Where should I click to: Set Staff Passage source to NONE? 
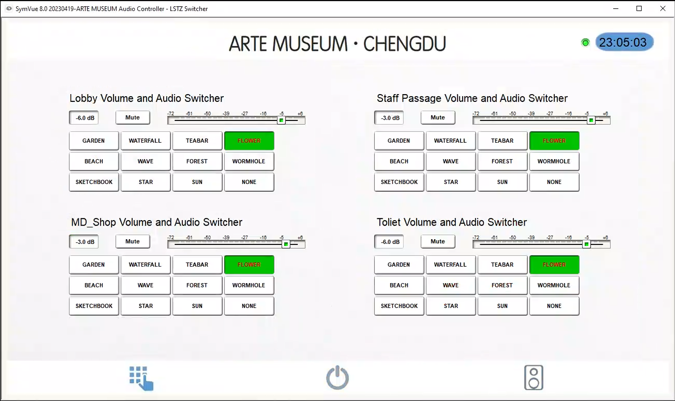(x=554, y=182)
